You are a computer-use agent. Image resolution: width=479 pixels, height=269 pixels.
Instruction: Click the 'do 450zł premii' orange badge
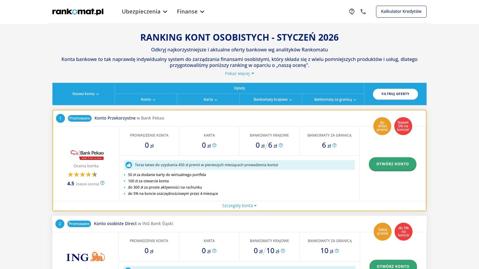coord(382,126)
